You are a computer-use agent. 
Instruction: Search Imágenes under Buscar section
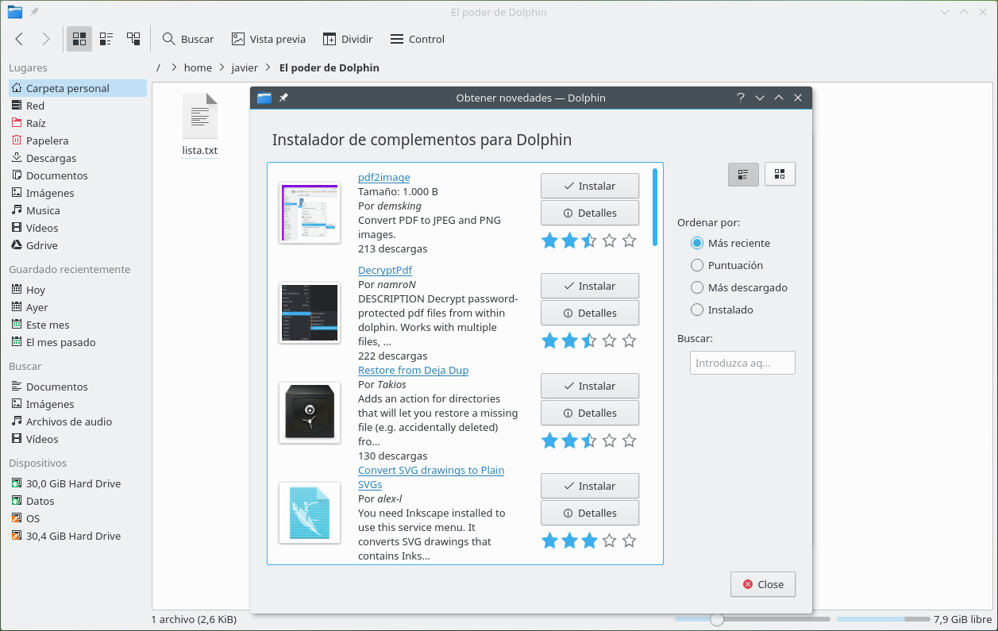pyautogui.click(x=78, y=404)
